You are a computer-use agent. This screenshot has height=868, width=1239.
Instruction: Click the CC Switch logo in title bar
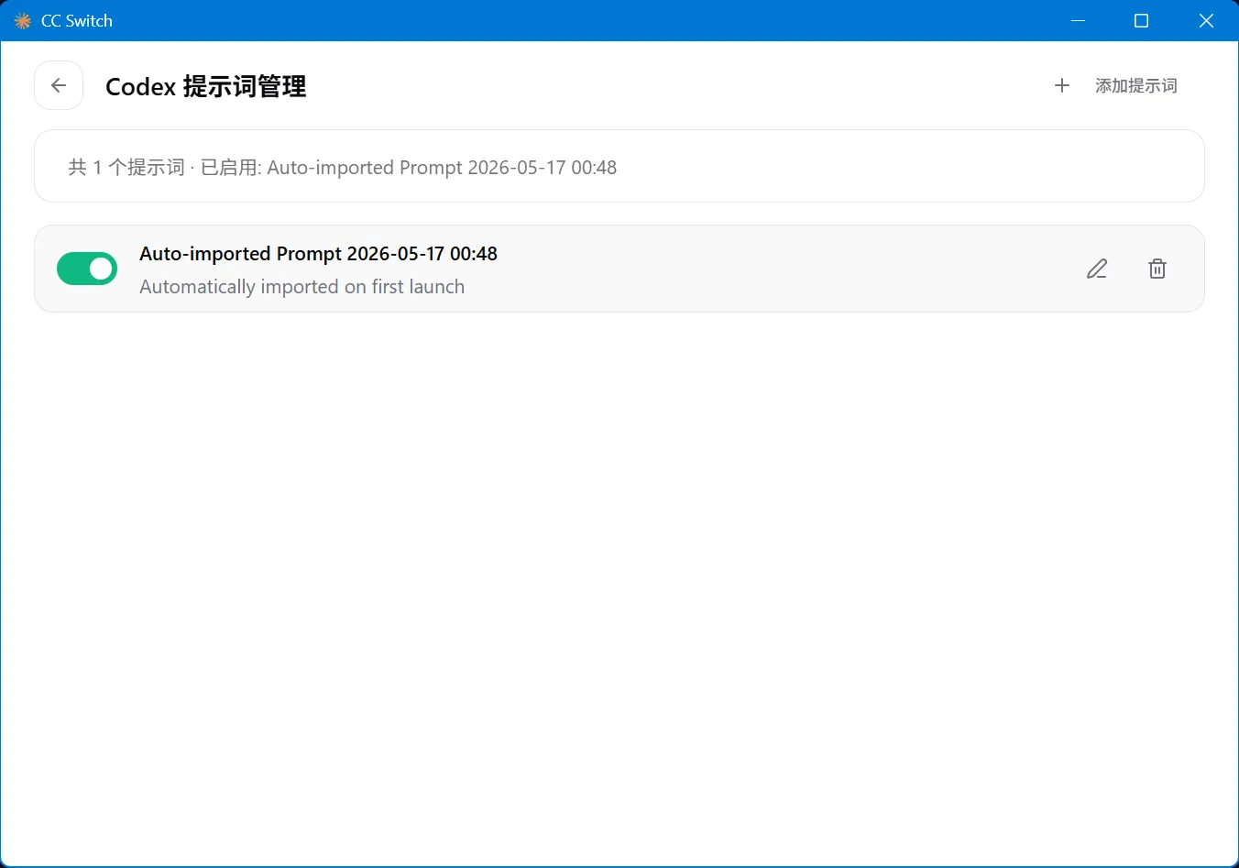pos(23,20)
